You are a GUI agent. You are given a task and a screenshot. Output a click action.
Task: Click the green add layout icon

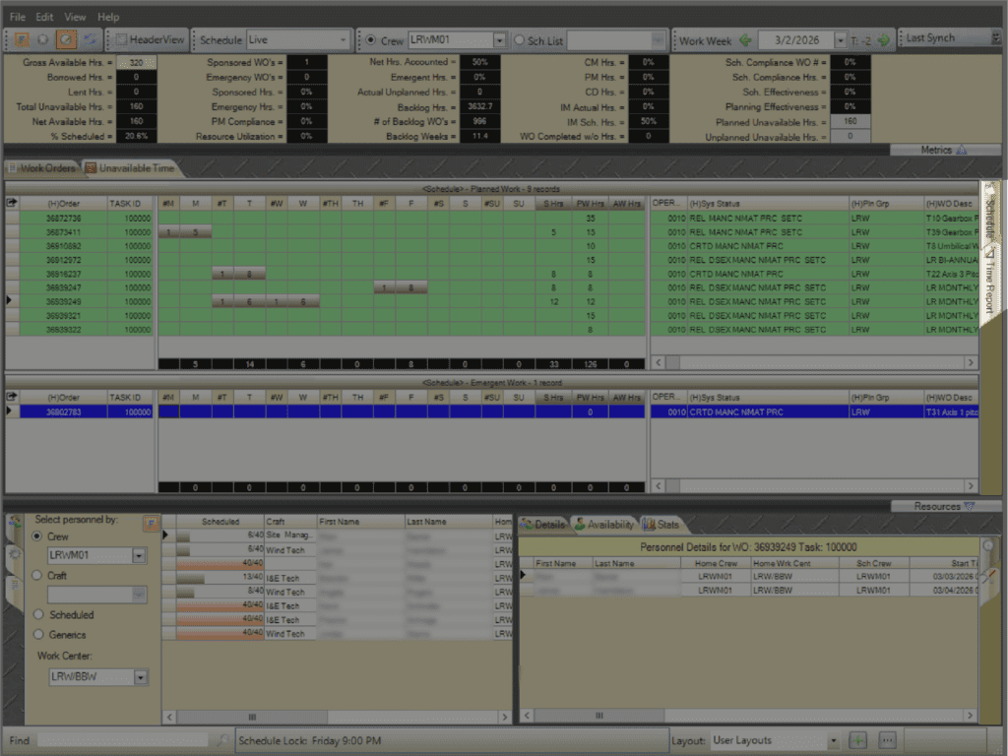pos(857,740)
